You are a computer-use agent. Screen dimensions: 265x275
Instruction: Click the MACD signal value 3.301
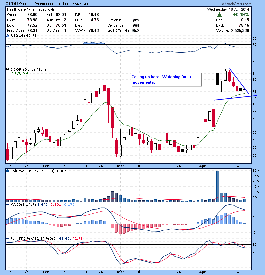56,204
